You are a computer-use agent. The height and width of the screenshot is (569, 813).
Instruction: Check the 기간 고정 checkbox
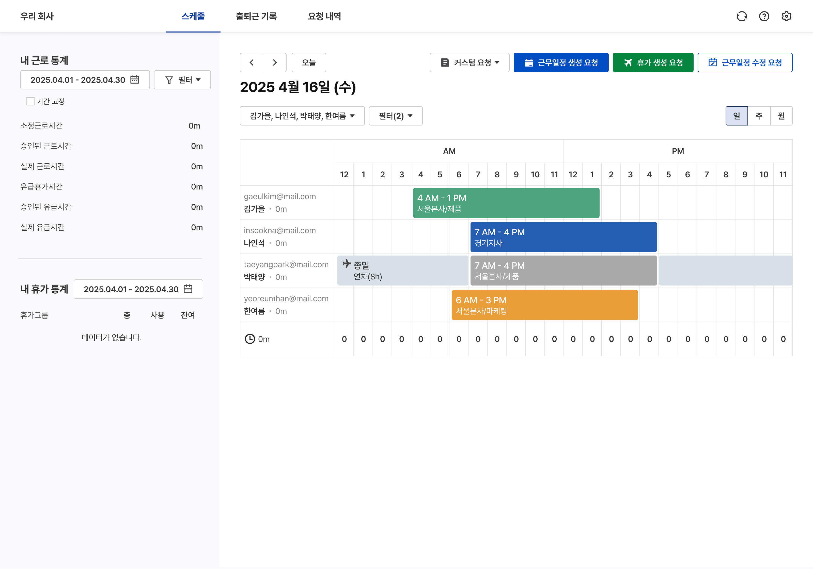(x=30, y=101)
